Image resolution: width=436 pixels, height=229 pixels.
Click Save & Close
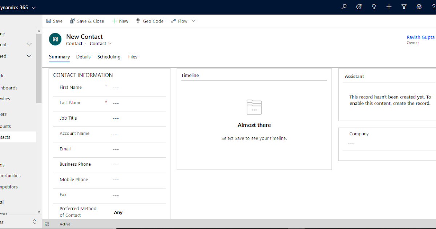(x=87, y=21)
